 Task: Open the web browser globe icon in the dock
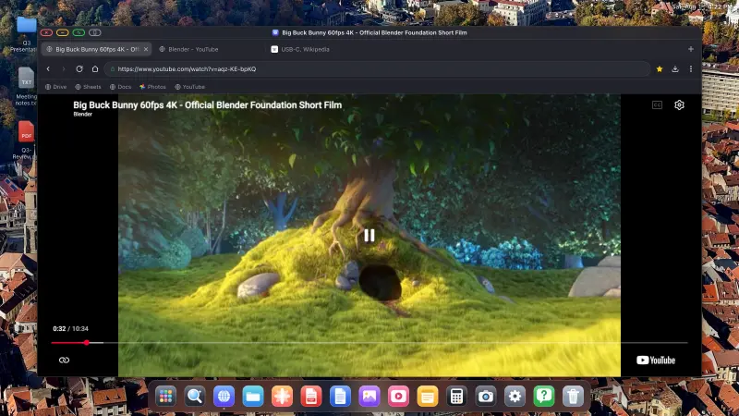tap(224, 397)
